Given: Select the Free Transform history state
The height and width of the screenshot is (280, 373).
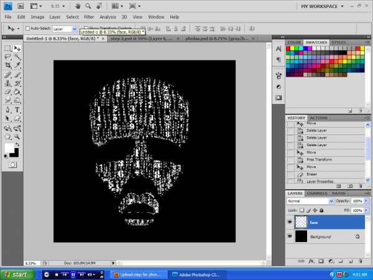Looking at the screenshot, I should 326,159.
